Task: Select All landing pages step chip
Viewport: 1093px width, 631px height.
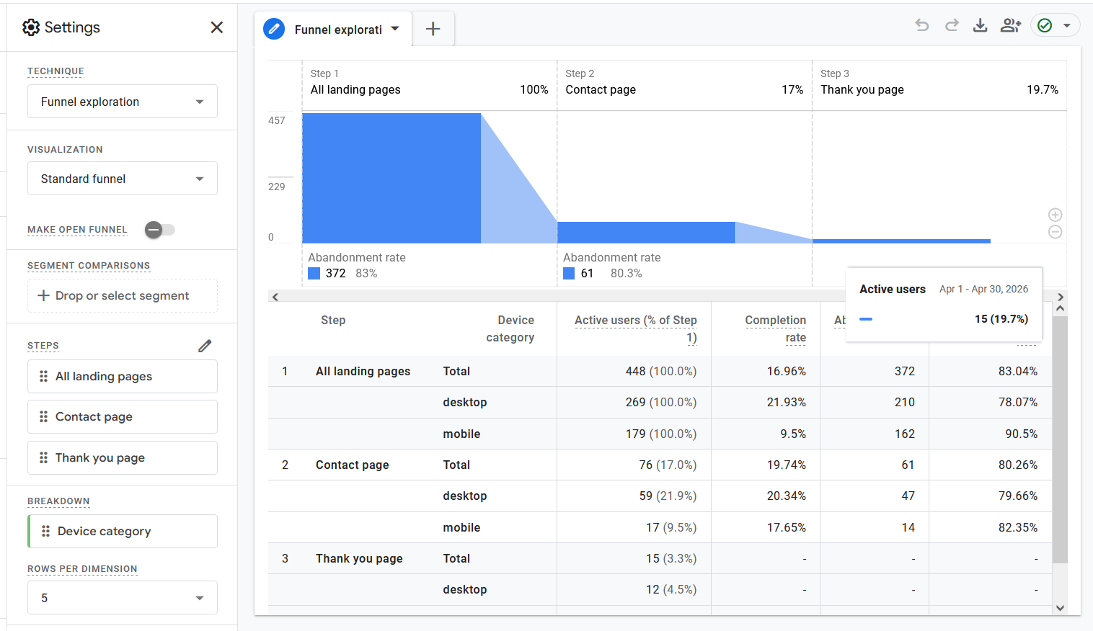Action: 123,376
